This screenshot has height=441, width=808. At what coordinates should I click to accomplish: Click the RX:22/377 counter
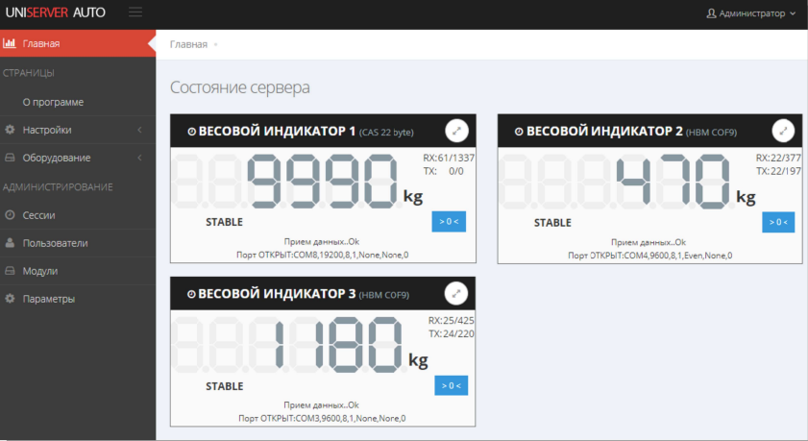(778, 158)
